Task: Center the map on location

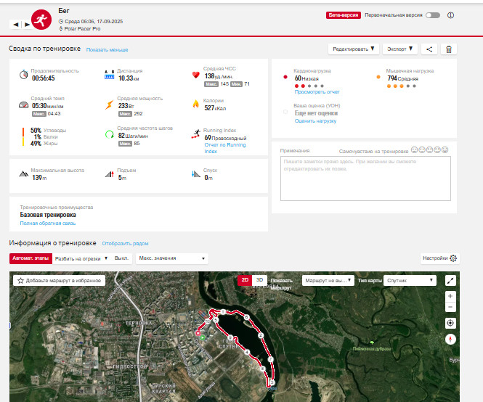Action: (x=450, y=323)
